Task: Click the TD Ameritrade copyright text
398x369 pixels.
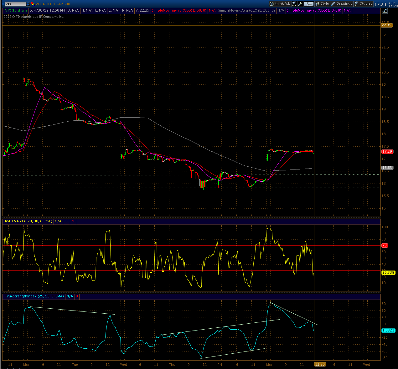Action: (34, 17)
